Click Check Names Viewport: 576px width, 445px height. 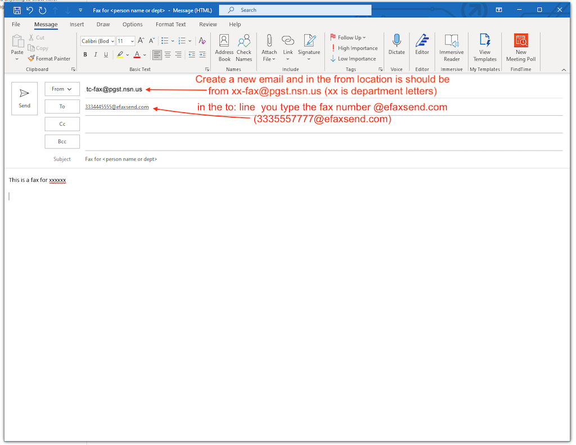click(x=244, y=48)
